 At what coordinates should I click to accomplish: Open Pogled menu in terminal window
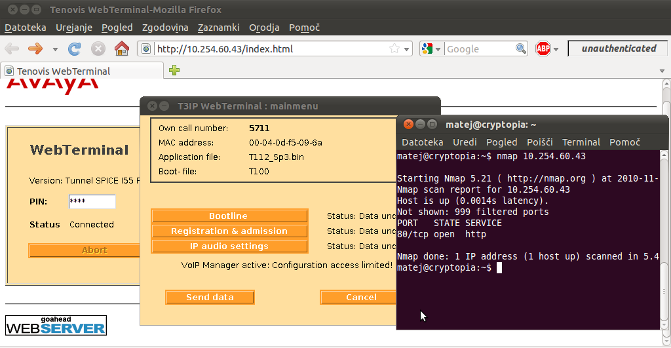tap(501, 142)
